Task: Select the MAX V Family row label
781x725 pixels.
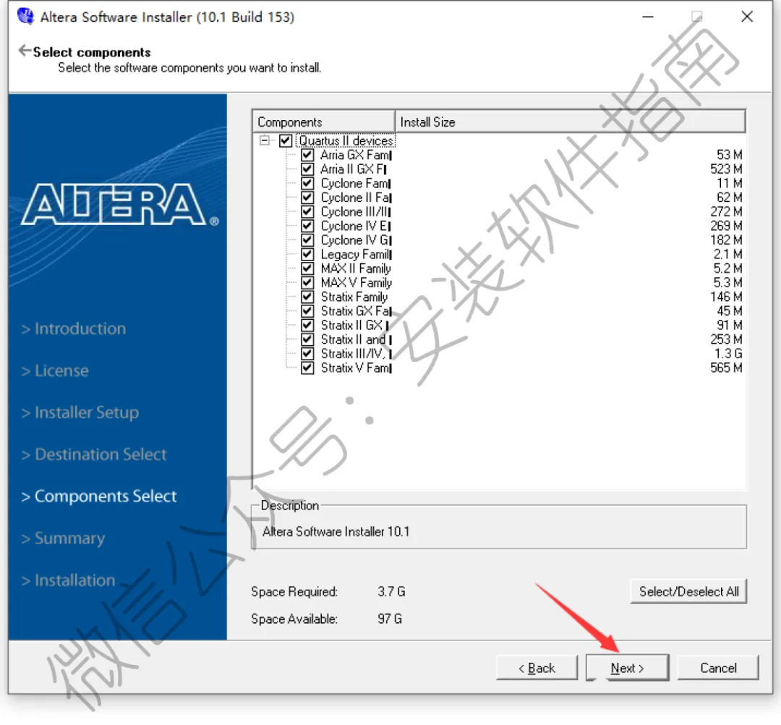Action: 356,283
